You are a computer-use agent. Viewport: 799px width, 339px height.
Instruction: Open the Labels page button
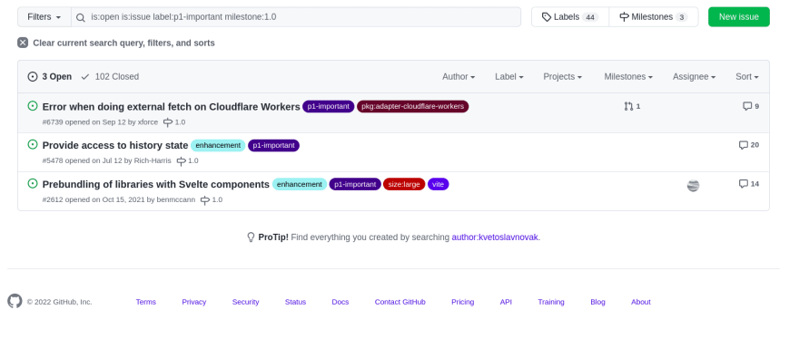point(570,17)
